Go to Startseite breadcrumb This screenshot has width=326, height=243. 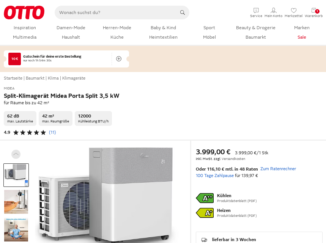[13, 78]
